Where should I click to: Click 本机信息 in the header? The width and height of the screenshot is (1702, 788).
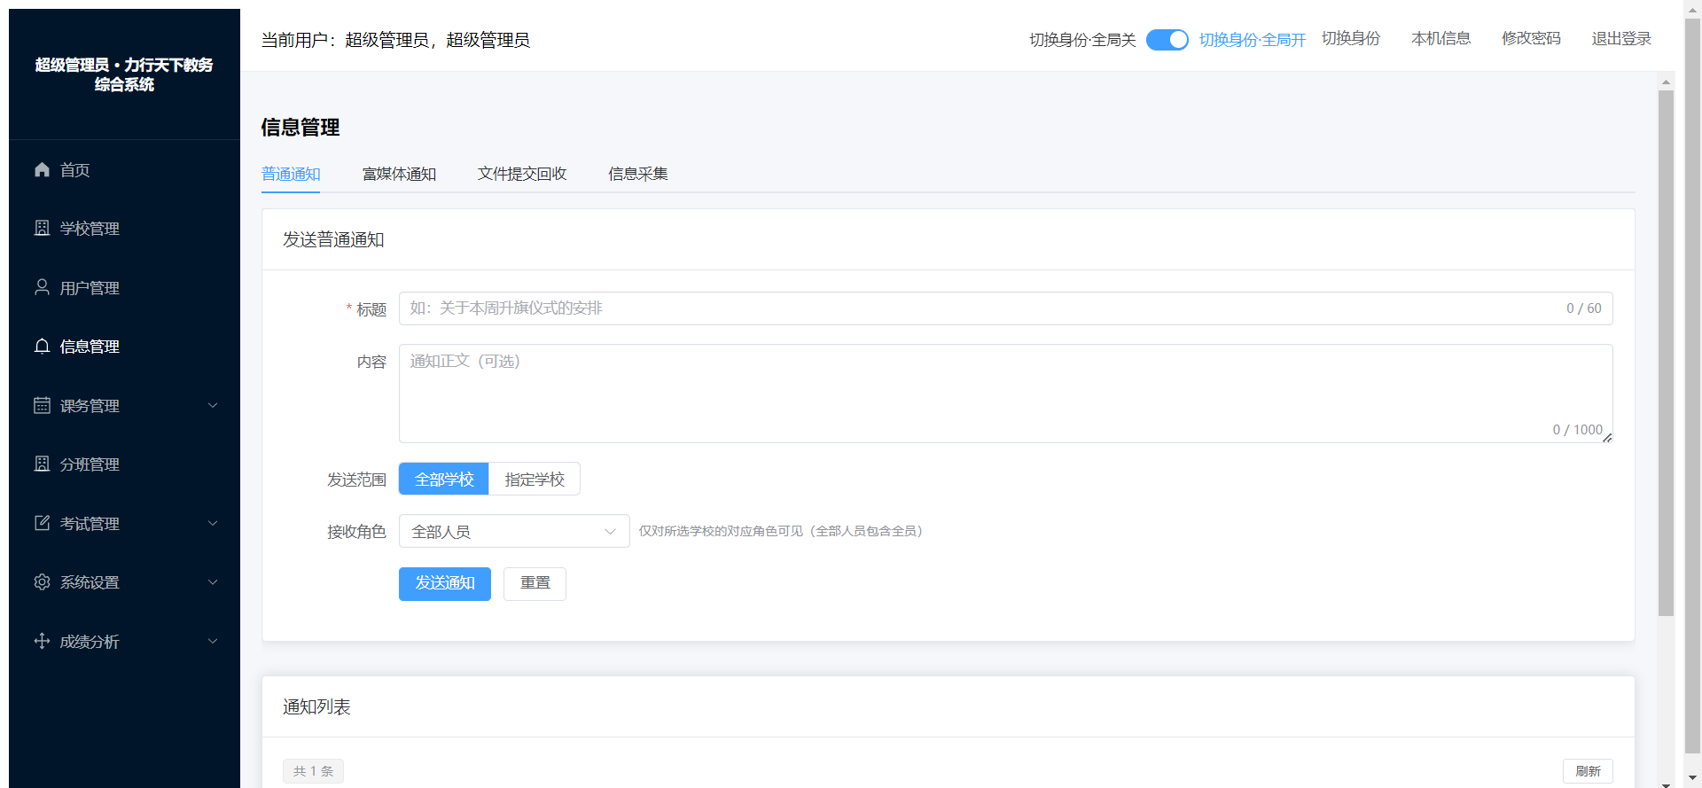pos(1441,38)
